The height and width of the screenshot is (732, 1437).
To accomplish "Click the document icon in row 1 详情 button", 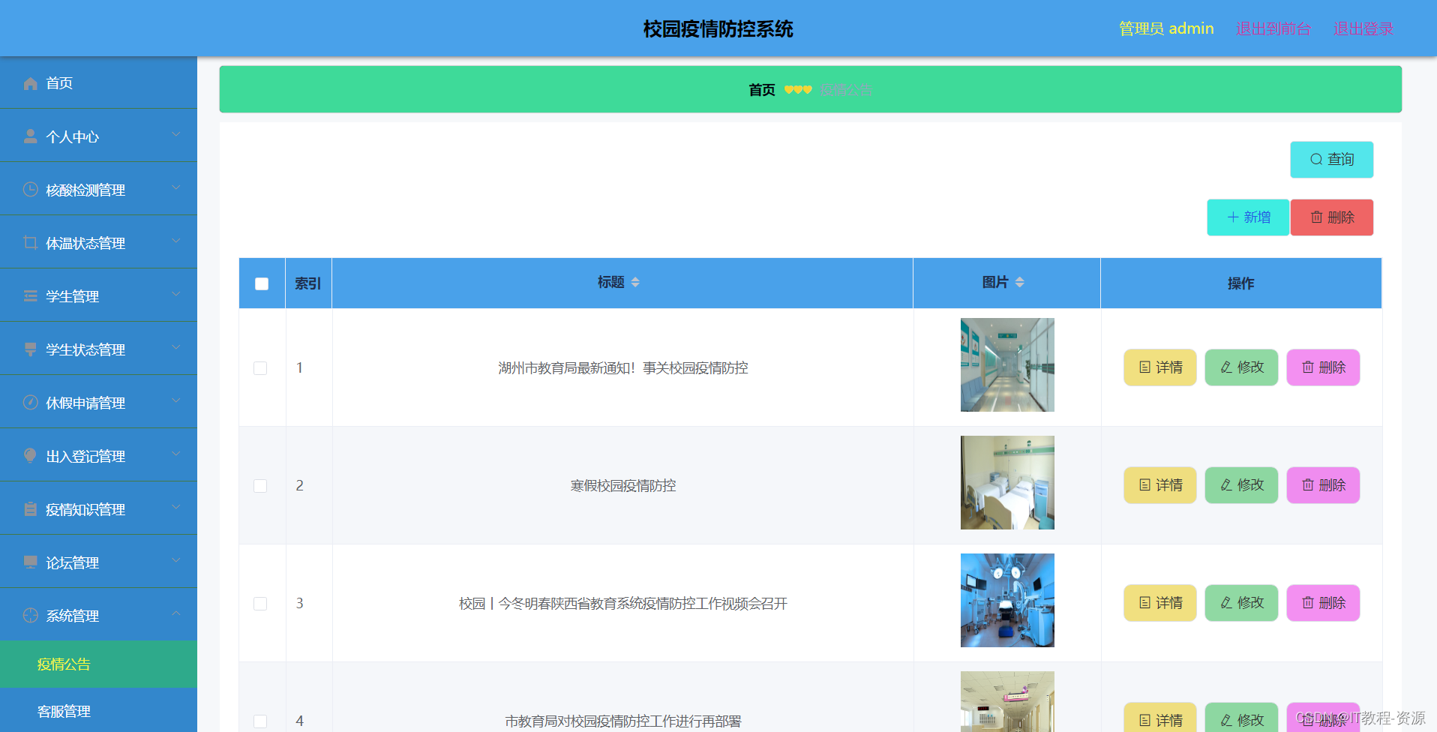I will 1144,367.
